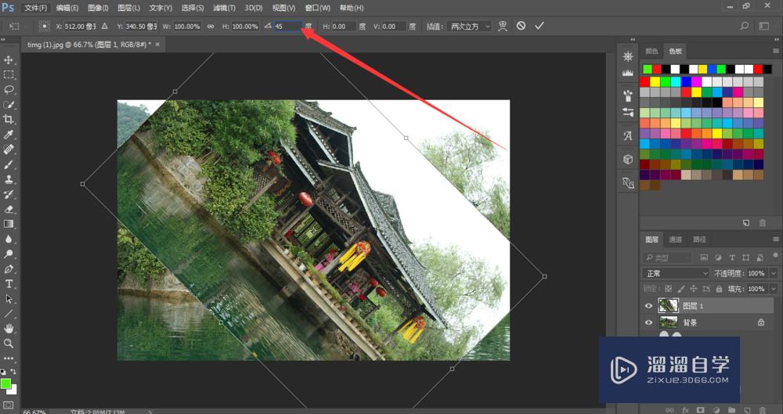Viewport: 783px width, 414px height.
Task: Select the Line shape tool
Action: pos(9,314)
